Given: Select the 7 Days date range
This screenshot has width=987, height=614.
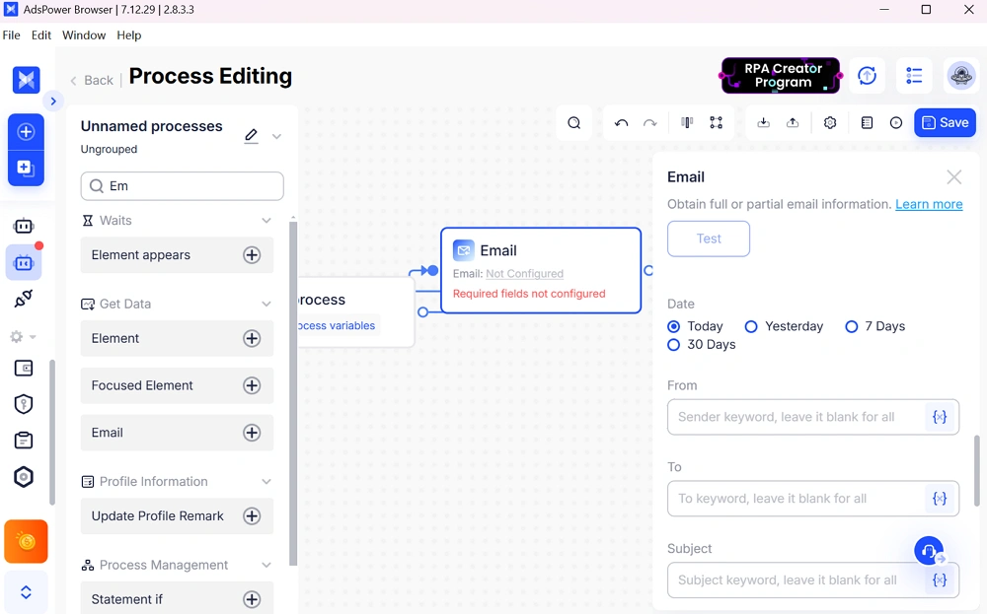Looking at the screenshot, I should click(x=851, y=326).
